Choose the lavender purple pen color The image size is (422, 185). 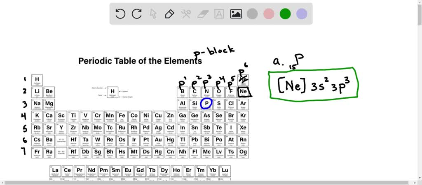[302, 14]
